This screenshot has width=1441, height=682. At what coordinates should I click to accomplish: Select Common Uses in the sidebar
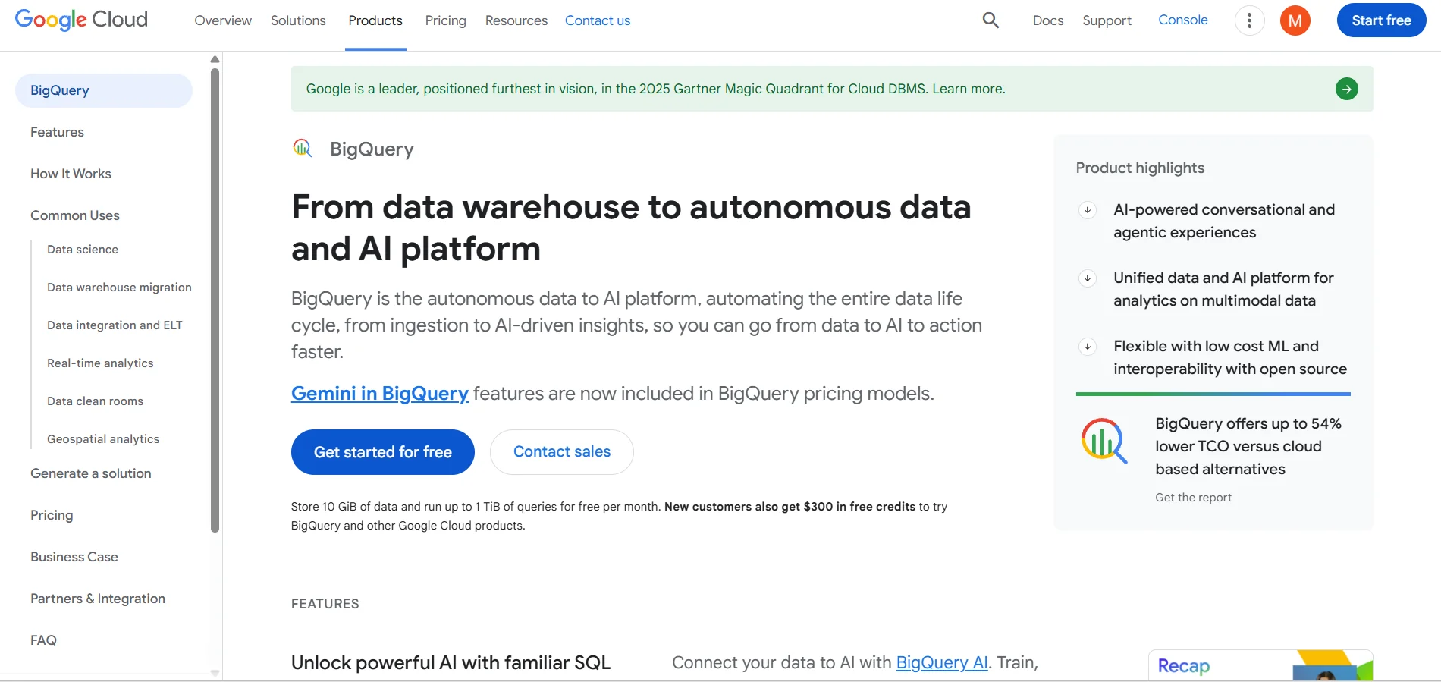75,215
